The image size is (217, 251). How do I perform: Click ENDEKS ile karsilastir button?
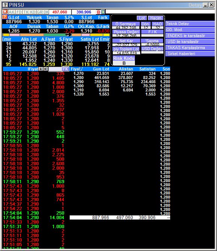[x=190, y=36]
